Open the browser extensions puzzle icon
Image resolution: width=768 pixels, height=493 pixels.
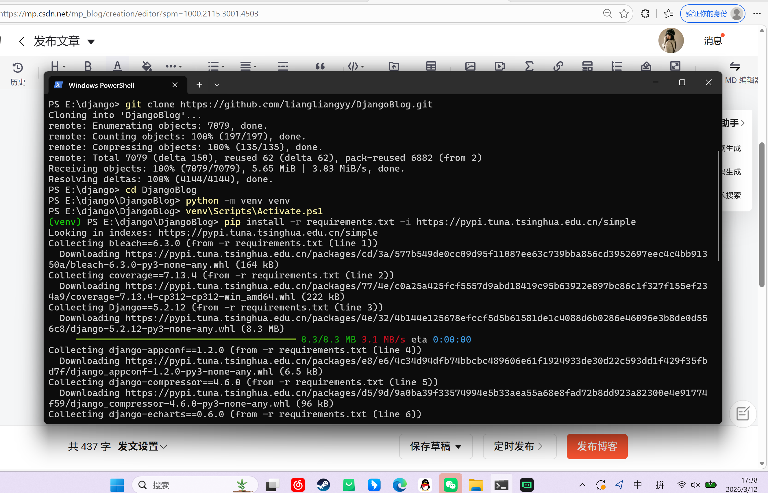pos(645,14)
